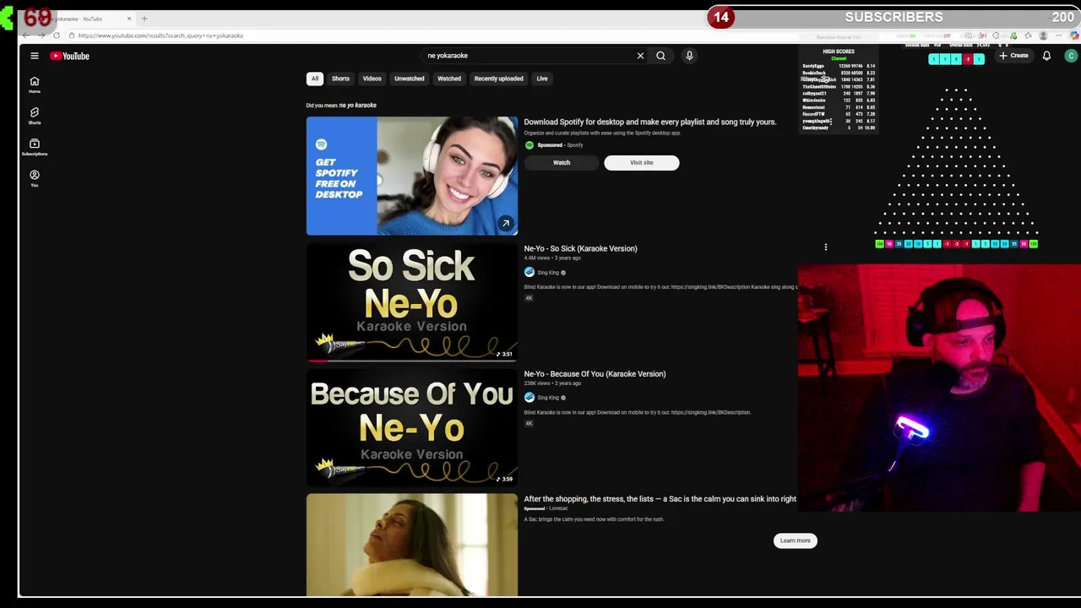Open YouTube notifications bell

(x=1046, y=56)
